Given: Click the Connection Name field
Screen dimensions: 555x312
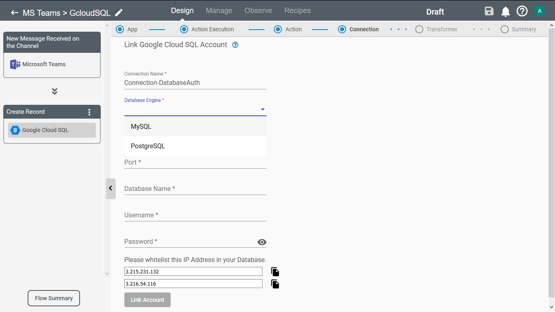Looking at the screenshot, I should [x=195, y=83].
